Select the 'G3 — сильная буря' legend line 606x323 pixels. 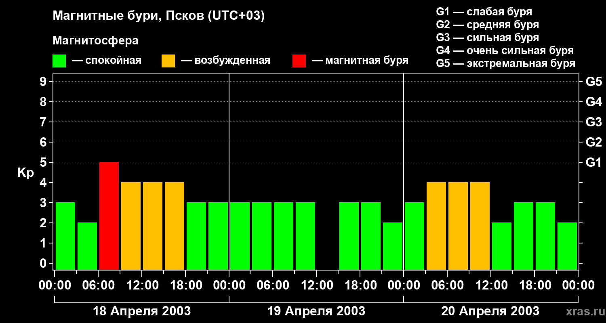[488, 38]
